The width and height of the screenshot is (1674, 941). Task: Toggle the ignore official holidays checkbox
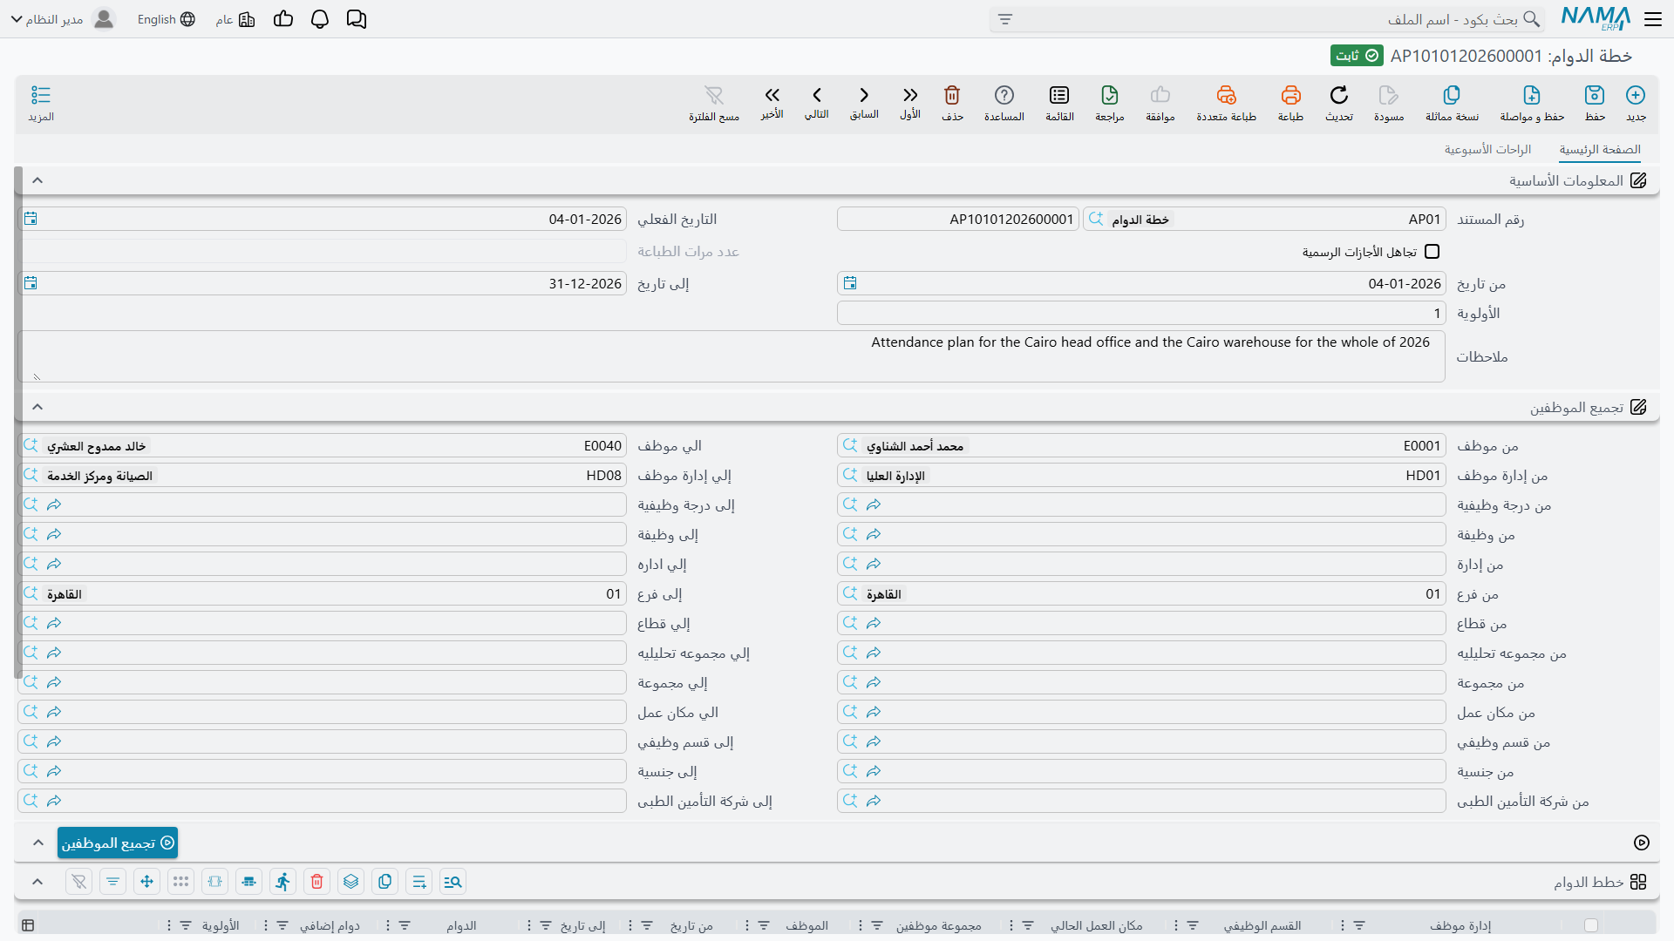1432,252
